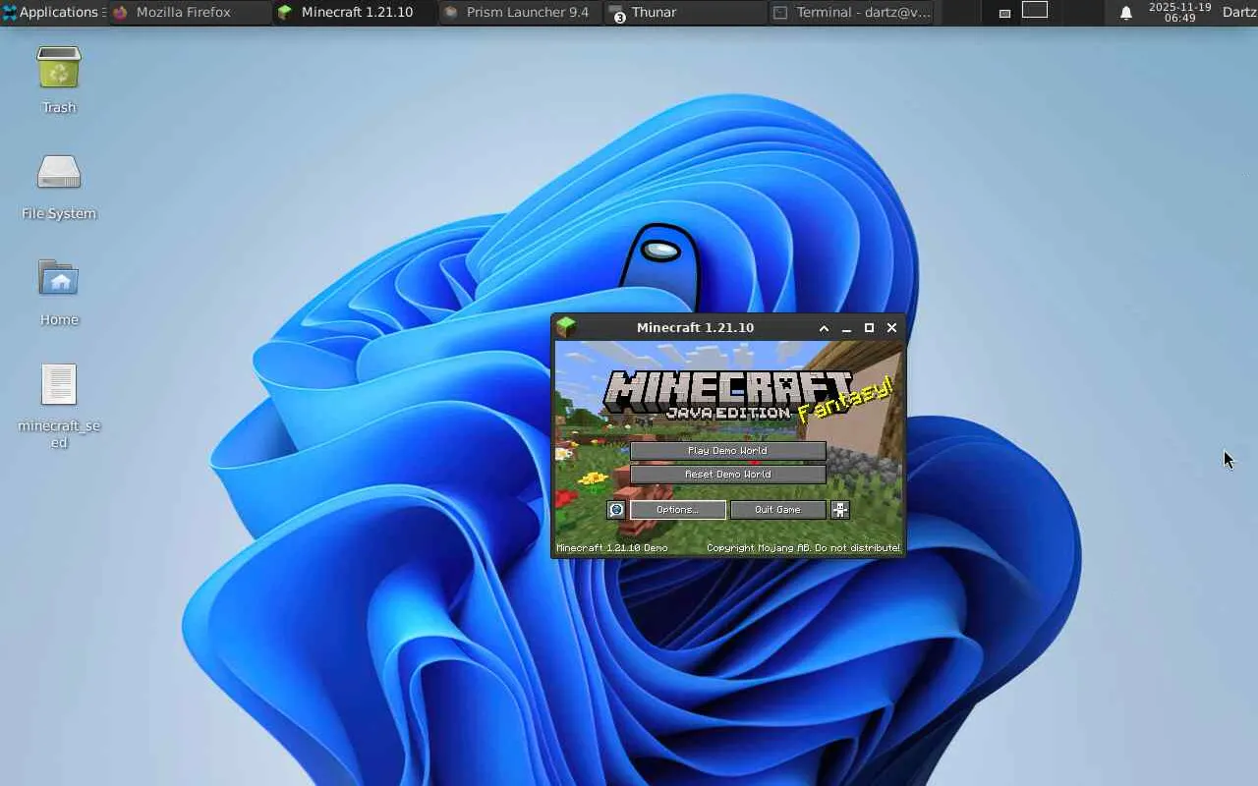
Task: Maximize the Minecraft window
Action: point(869,328)
